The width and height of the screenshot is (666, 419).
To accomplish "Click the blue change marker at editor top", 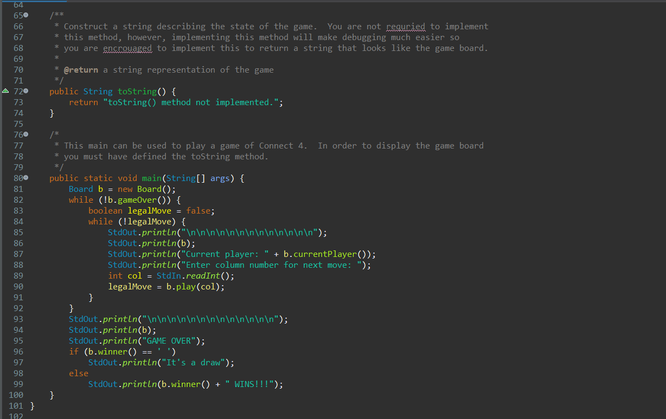I will 34,2.
